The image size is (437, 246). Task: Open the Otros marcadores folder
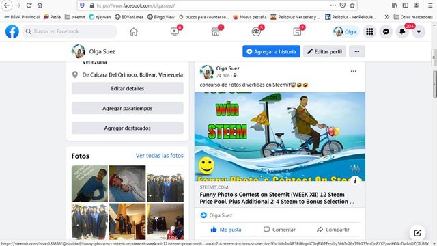click(413, 17)
